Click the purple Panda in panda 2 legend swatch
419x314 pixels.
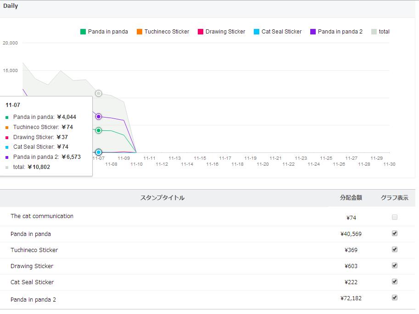(x=313, y=32)
